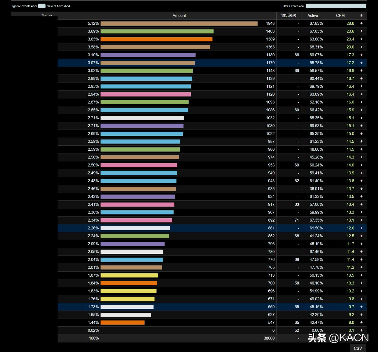The image size is (378, 352).
Task: Export the table with the CSV button
Action: tap(358, 348)
